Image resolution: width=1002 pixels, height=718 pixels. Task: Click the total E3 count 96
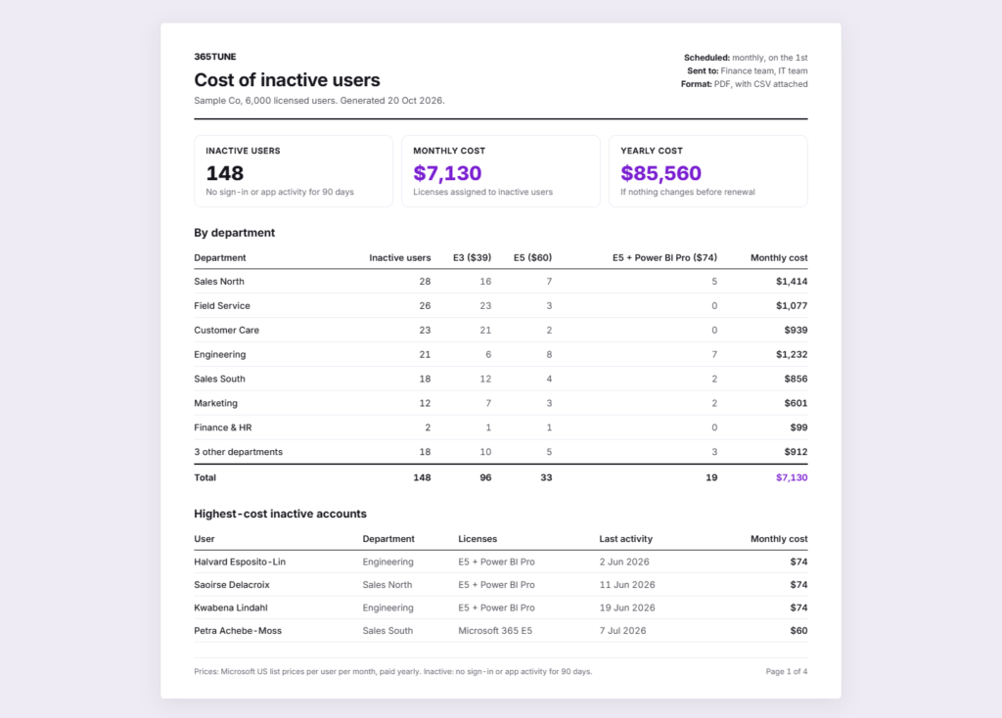click(485, 477)
